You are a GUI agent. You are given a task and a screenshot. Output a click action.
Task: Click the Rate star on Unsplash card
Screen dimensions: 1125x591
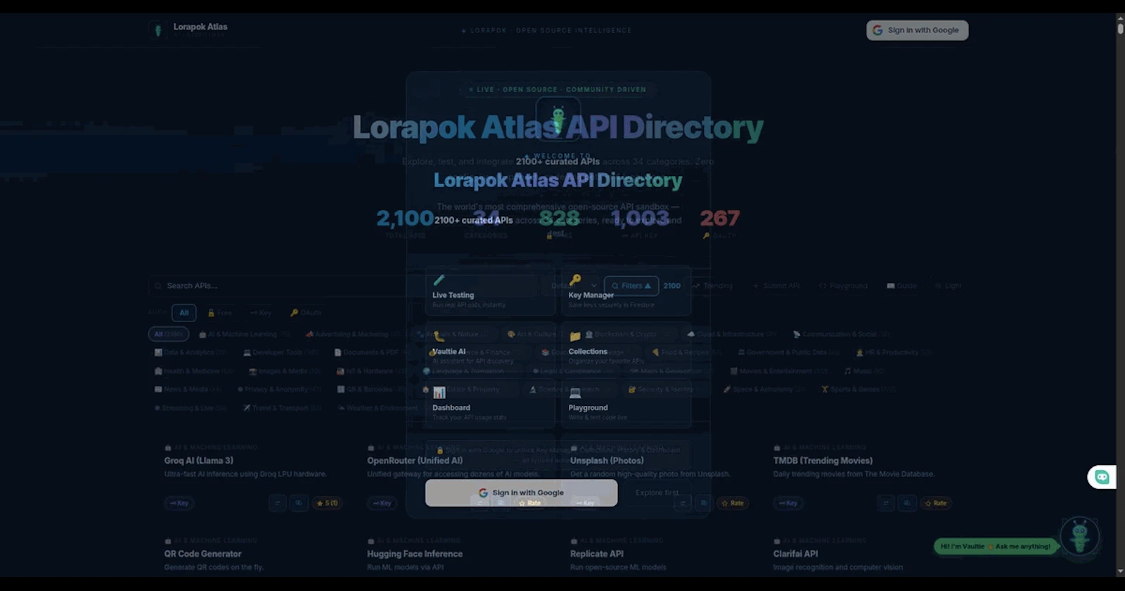pyautogui.click(x=733, y=503)
